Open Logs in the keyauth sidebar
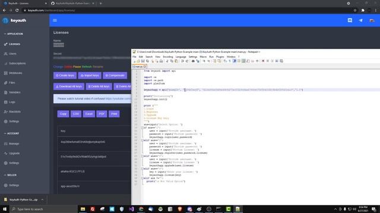The image size is (380, 213). 9,102
